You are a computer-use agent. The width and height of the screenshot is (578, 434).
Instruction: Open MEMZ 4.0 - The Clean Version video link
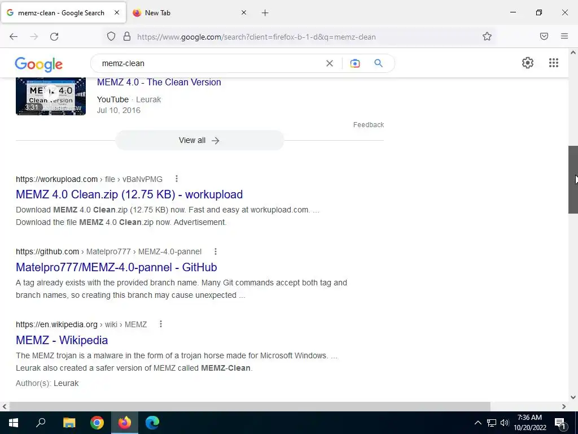pos(159,82)
